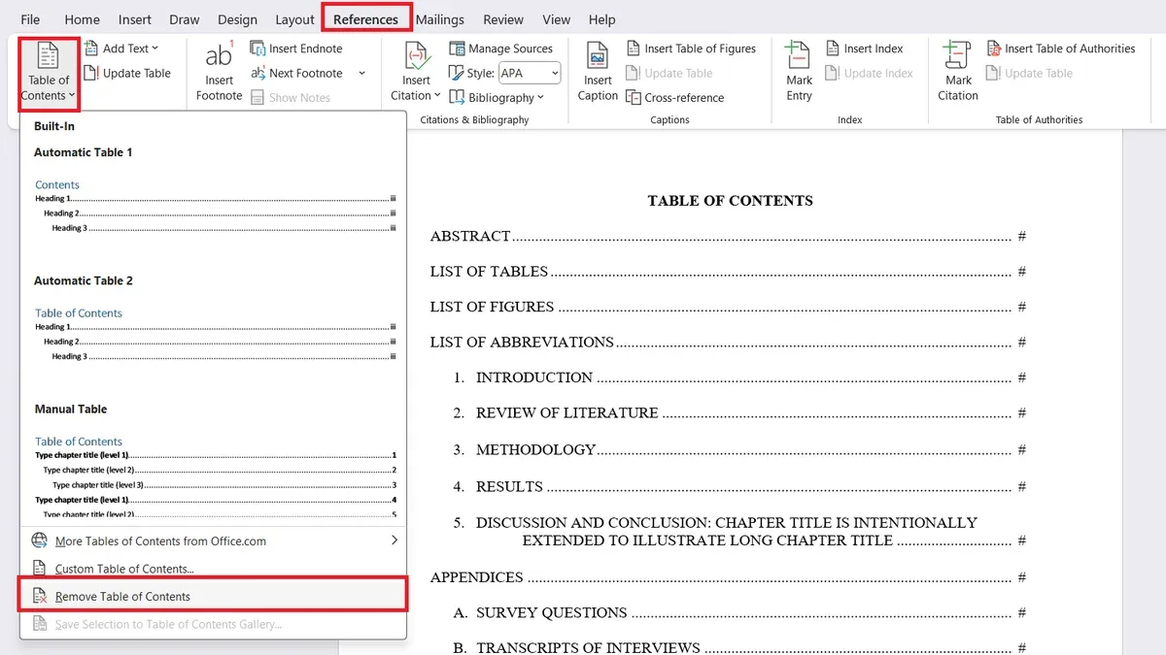The height and width of the screenshot is (655, 1166).
Task: Click the LIST OF FIGURES entry
Action: tap(492, 307)
